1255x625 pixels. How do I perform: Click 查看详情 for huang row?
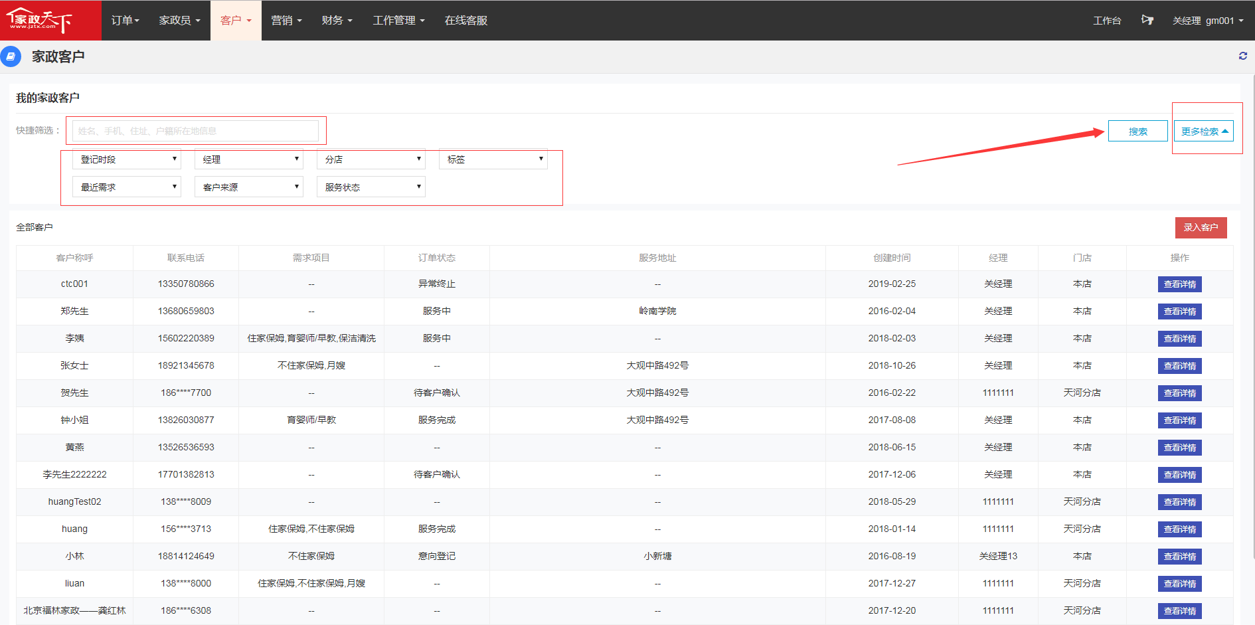(1179, 529)
